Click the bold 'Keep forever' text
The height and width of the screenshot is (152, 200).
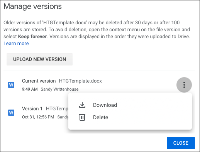[32, 37]
